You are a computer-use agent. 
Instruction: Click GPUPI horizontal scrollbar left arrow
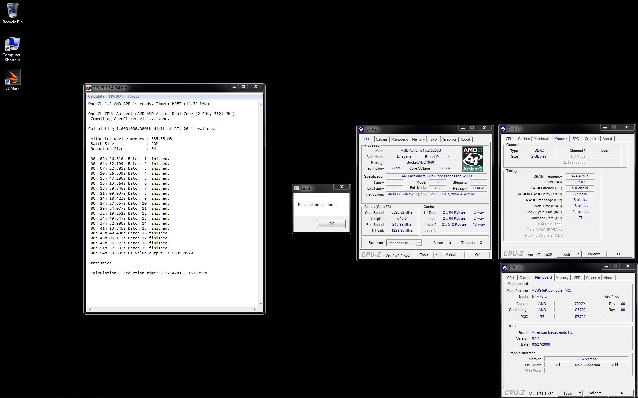[x=90, y=309]
